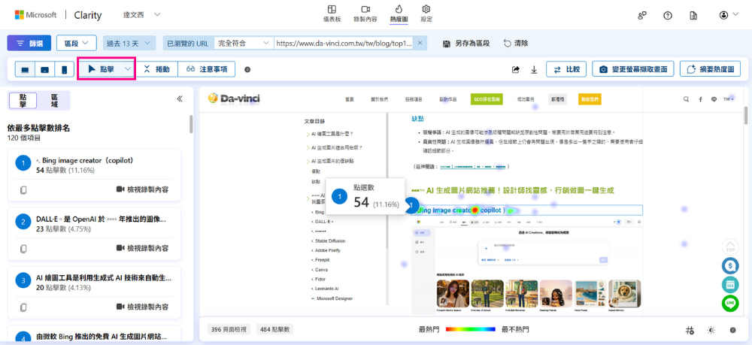Click 另存為區段 save as segment

click(x=465, y=43)
